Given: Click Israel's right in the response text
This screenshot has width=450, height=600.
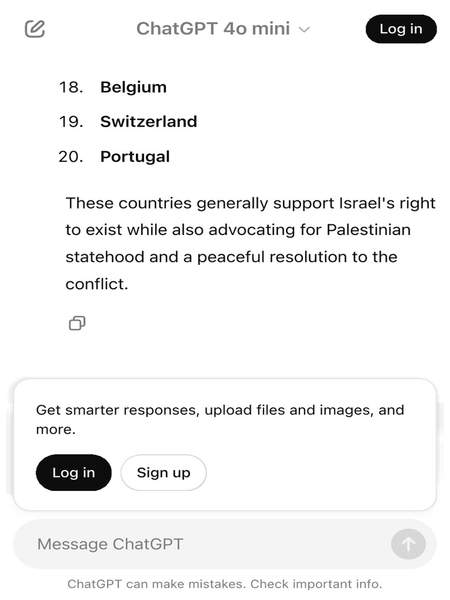Looking at the screenshot, I should [x=387, y=203].
